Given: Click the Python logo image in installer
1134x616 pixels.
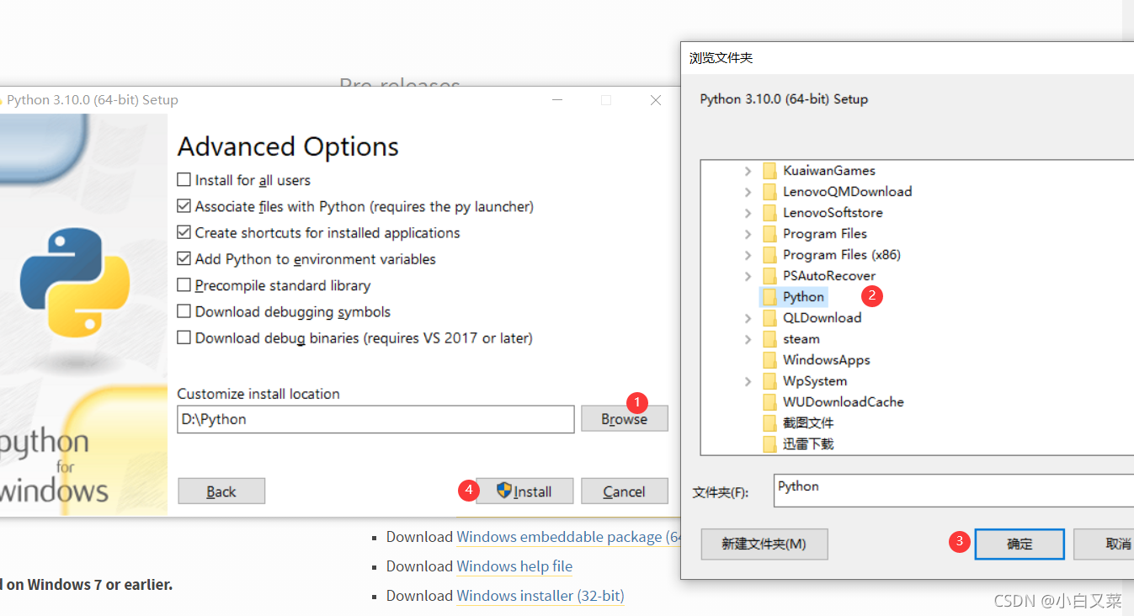Looking at the screenshot, I should pos(75,282).
